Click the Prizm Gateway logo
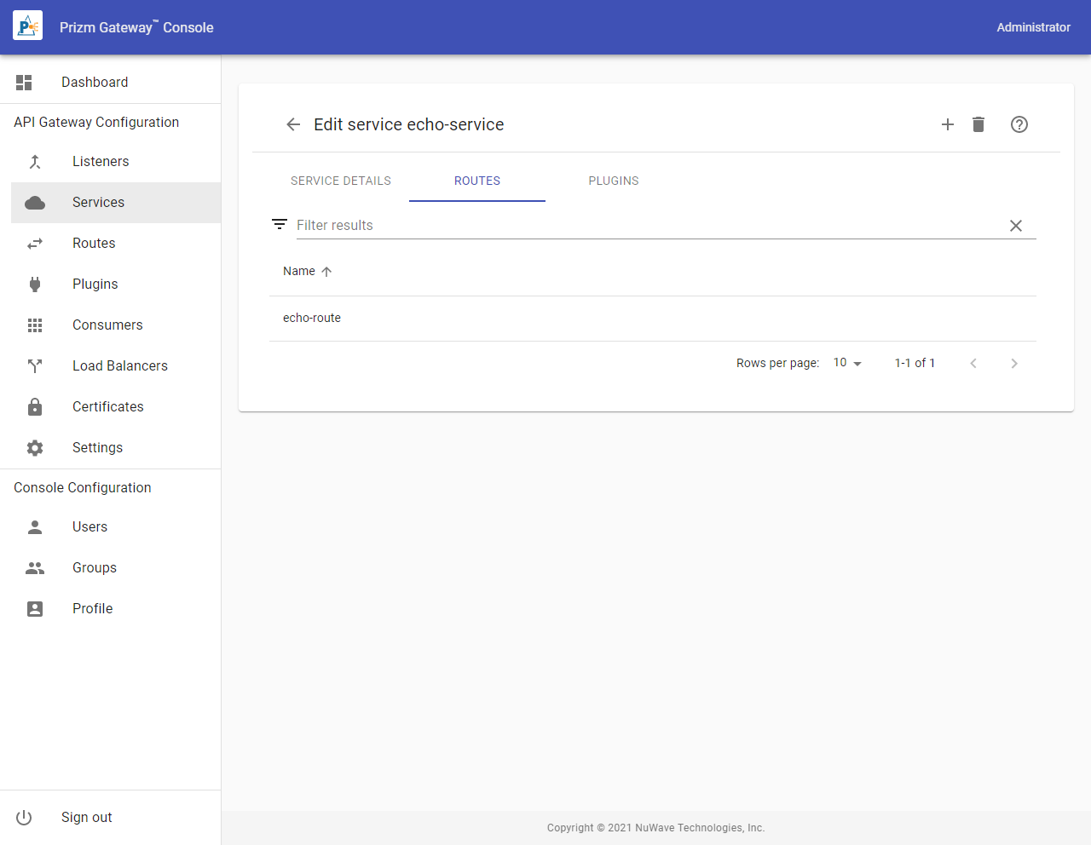 pos(27,27)
